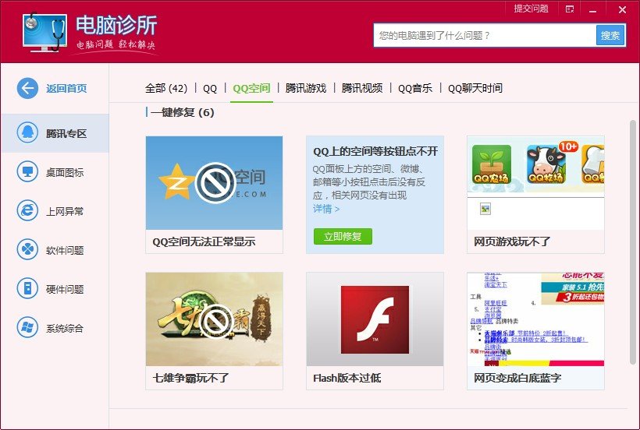Image resolution: width=640 pixels, height=430 pixels.
Task: Click the 七雄争霸玩不了 caption
Action: point(190,378)
